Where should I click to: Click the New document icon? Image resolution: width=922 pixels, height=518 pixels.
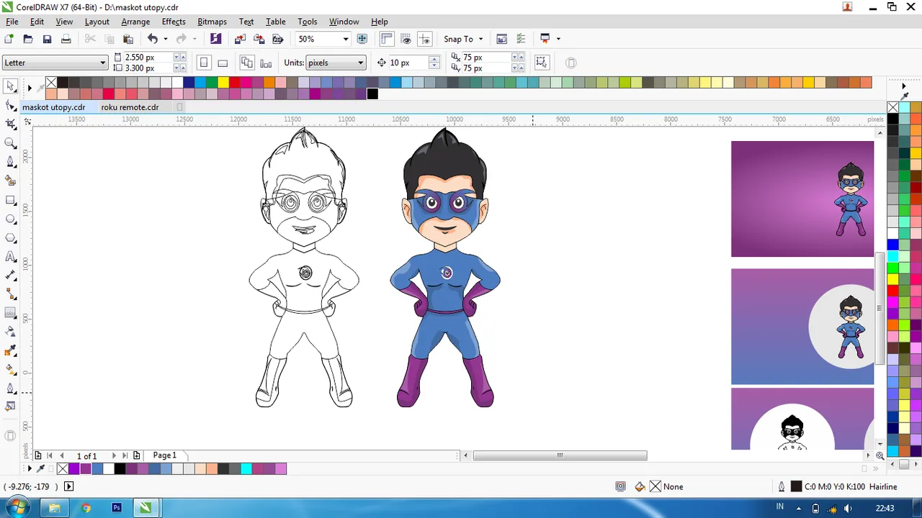(9, 39)
